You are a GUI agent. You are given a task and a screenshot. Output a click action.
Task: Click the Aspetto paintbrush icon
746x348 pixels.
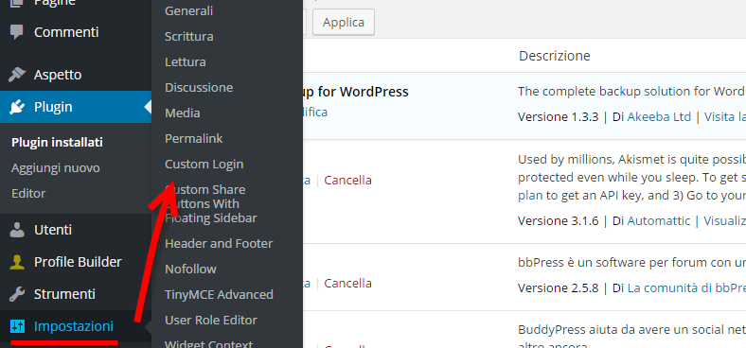(17, 75)
